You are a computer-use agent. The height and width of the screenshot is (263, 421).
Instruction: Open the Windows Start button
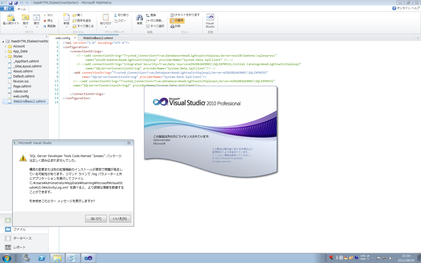pyautogui.click(x=7, y=258)
